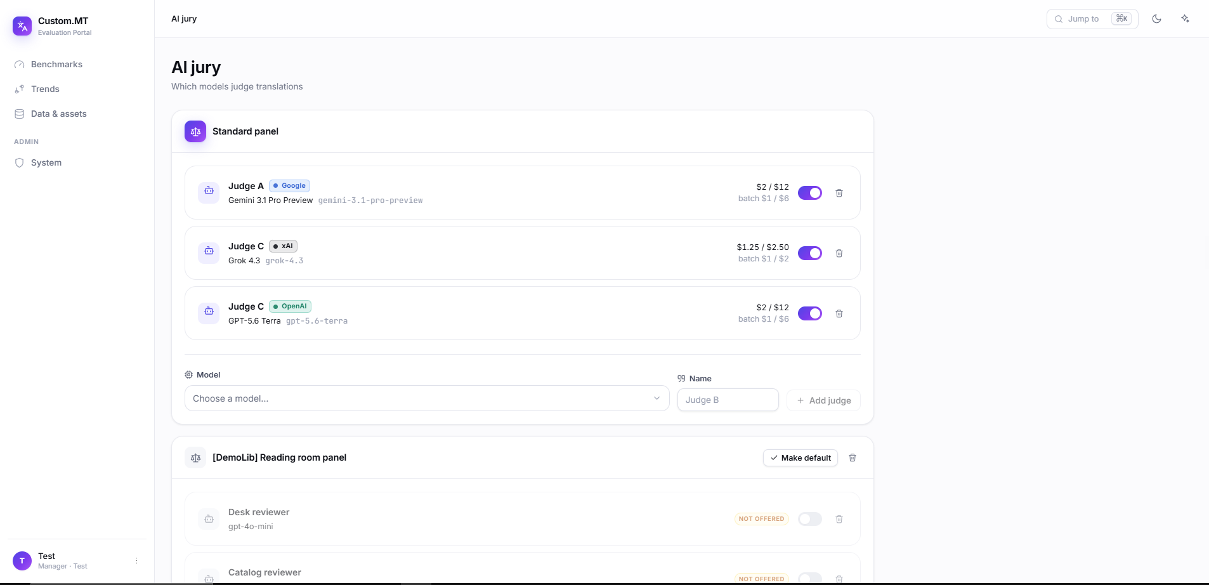This screenshot has height=585, width=1209.
Task: Disable the Judge A Gemini toggle
Action: (810, 193)
